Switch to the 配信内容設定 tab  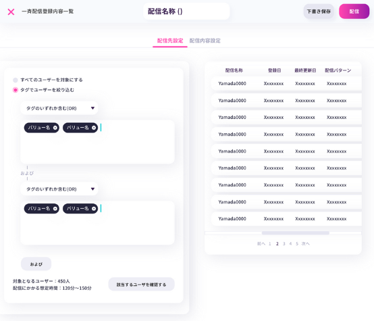(205, 41)
